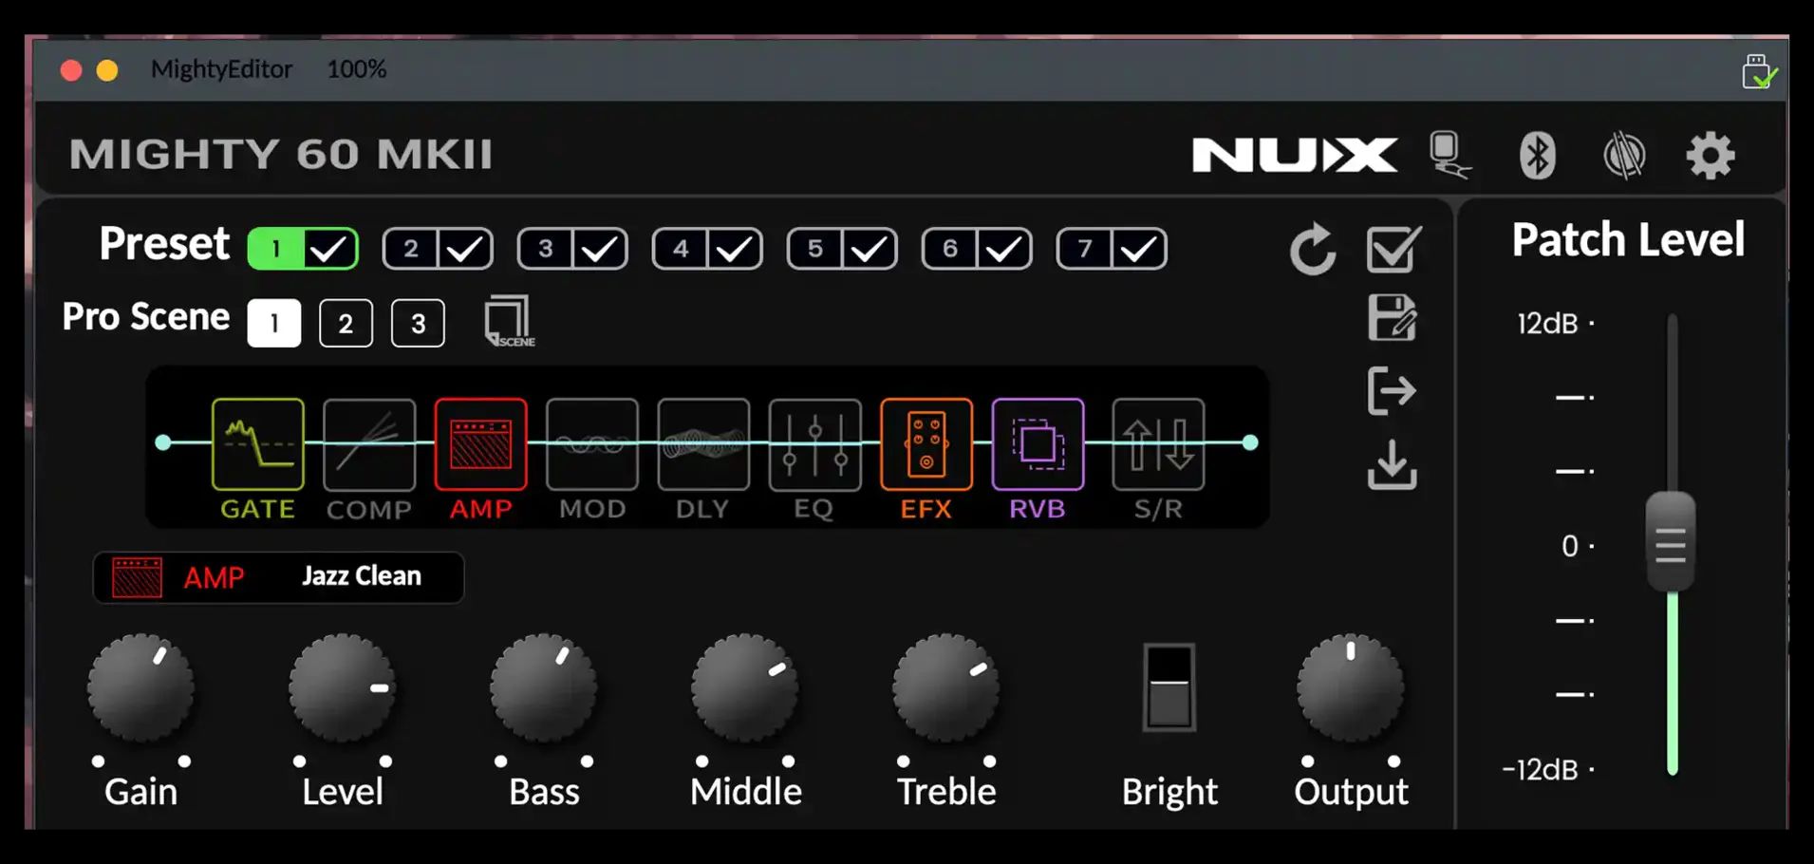Select the RVB reverb block
1814x864 pixels.
click(x=1038, y=444)
